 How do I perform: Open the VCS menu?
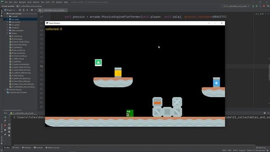[x=53, y=2]
